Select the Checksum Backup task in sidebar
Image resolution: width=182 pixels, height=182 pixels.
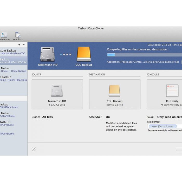click(10, 52)
